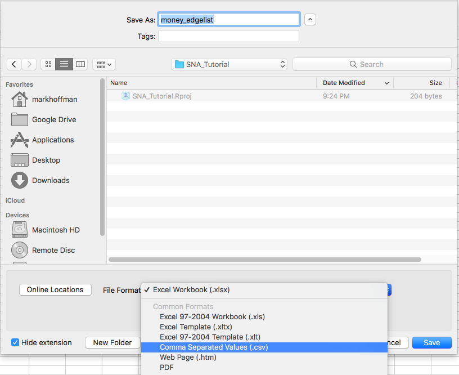The image size is (459, 375).
Task: Open Google Drive in sidebar
Action: click(54, 120)
